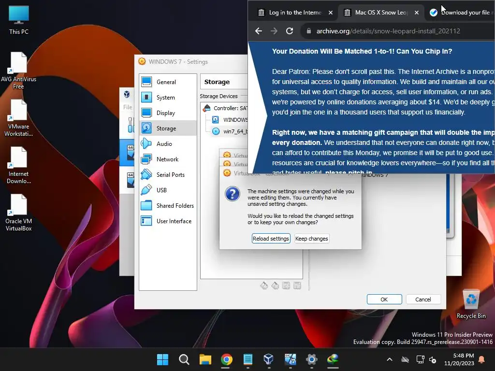This screenshot has width=495, height=371.
Task: Open File Explorer from taskbar
Action: [205, 359]
